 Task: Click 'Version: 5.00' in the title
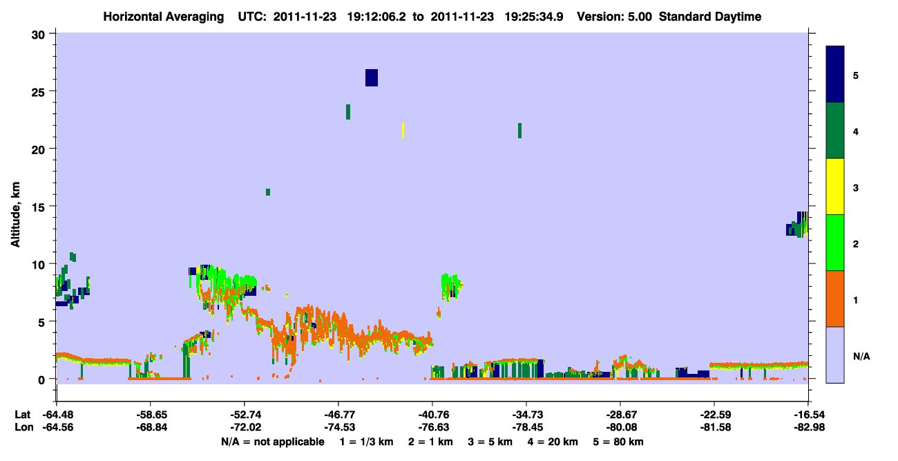615,17
